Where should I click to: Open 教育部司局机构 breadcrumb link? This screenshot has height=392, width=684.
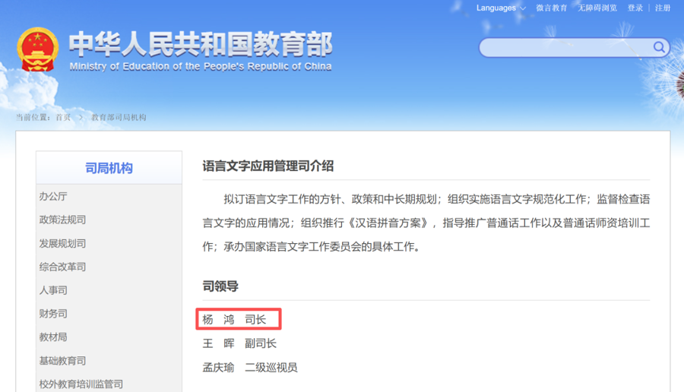tap(119, 118)
